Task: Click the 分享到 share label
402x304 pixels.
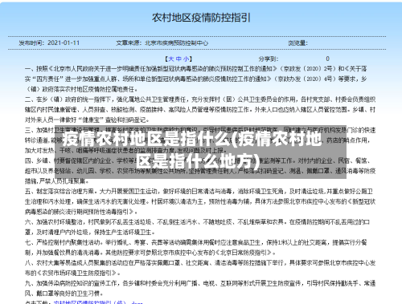Action: [269, 59]
